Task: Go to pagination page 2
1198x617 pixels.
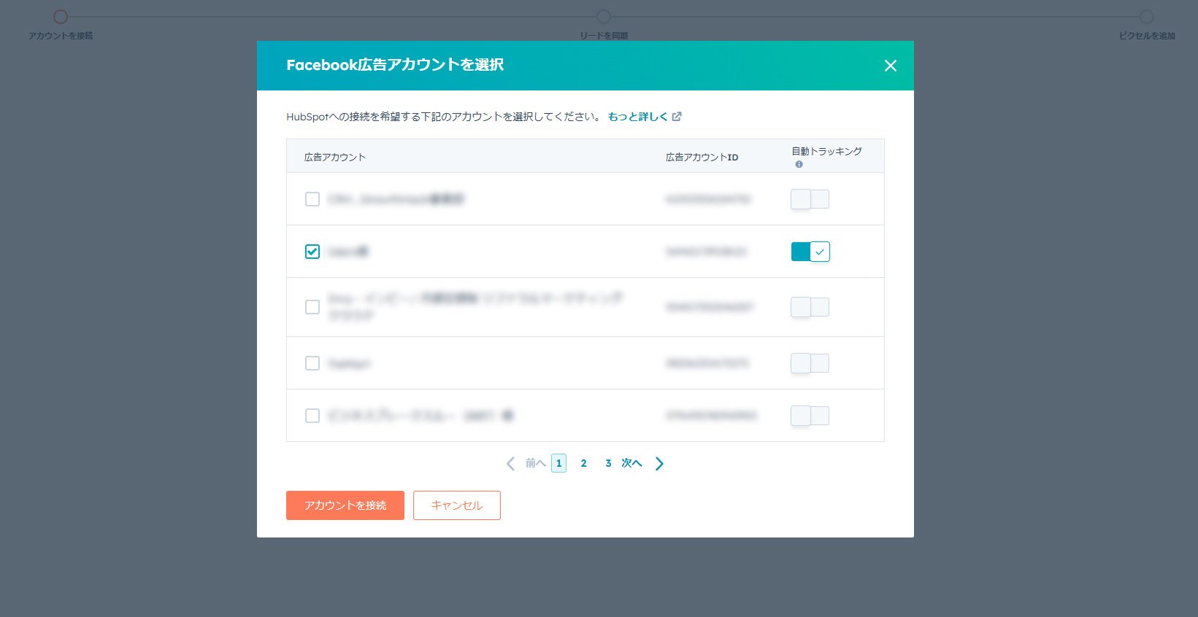Action: 583,463
